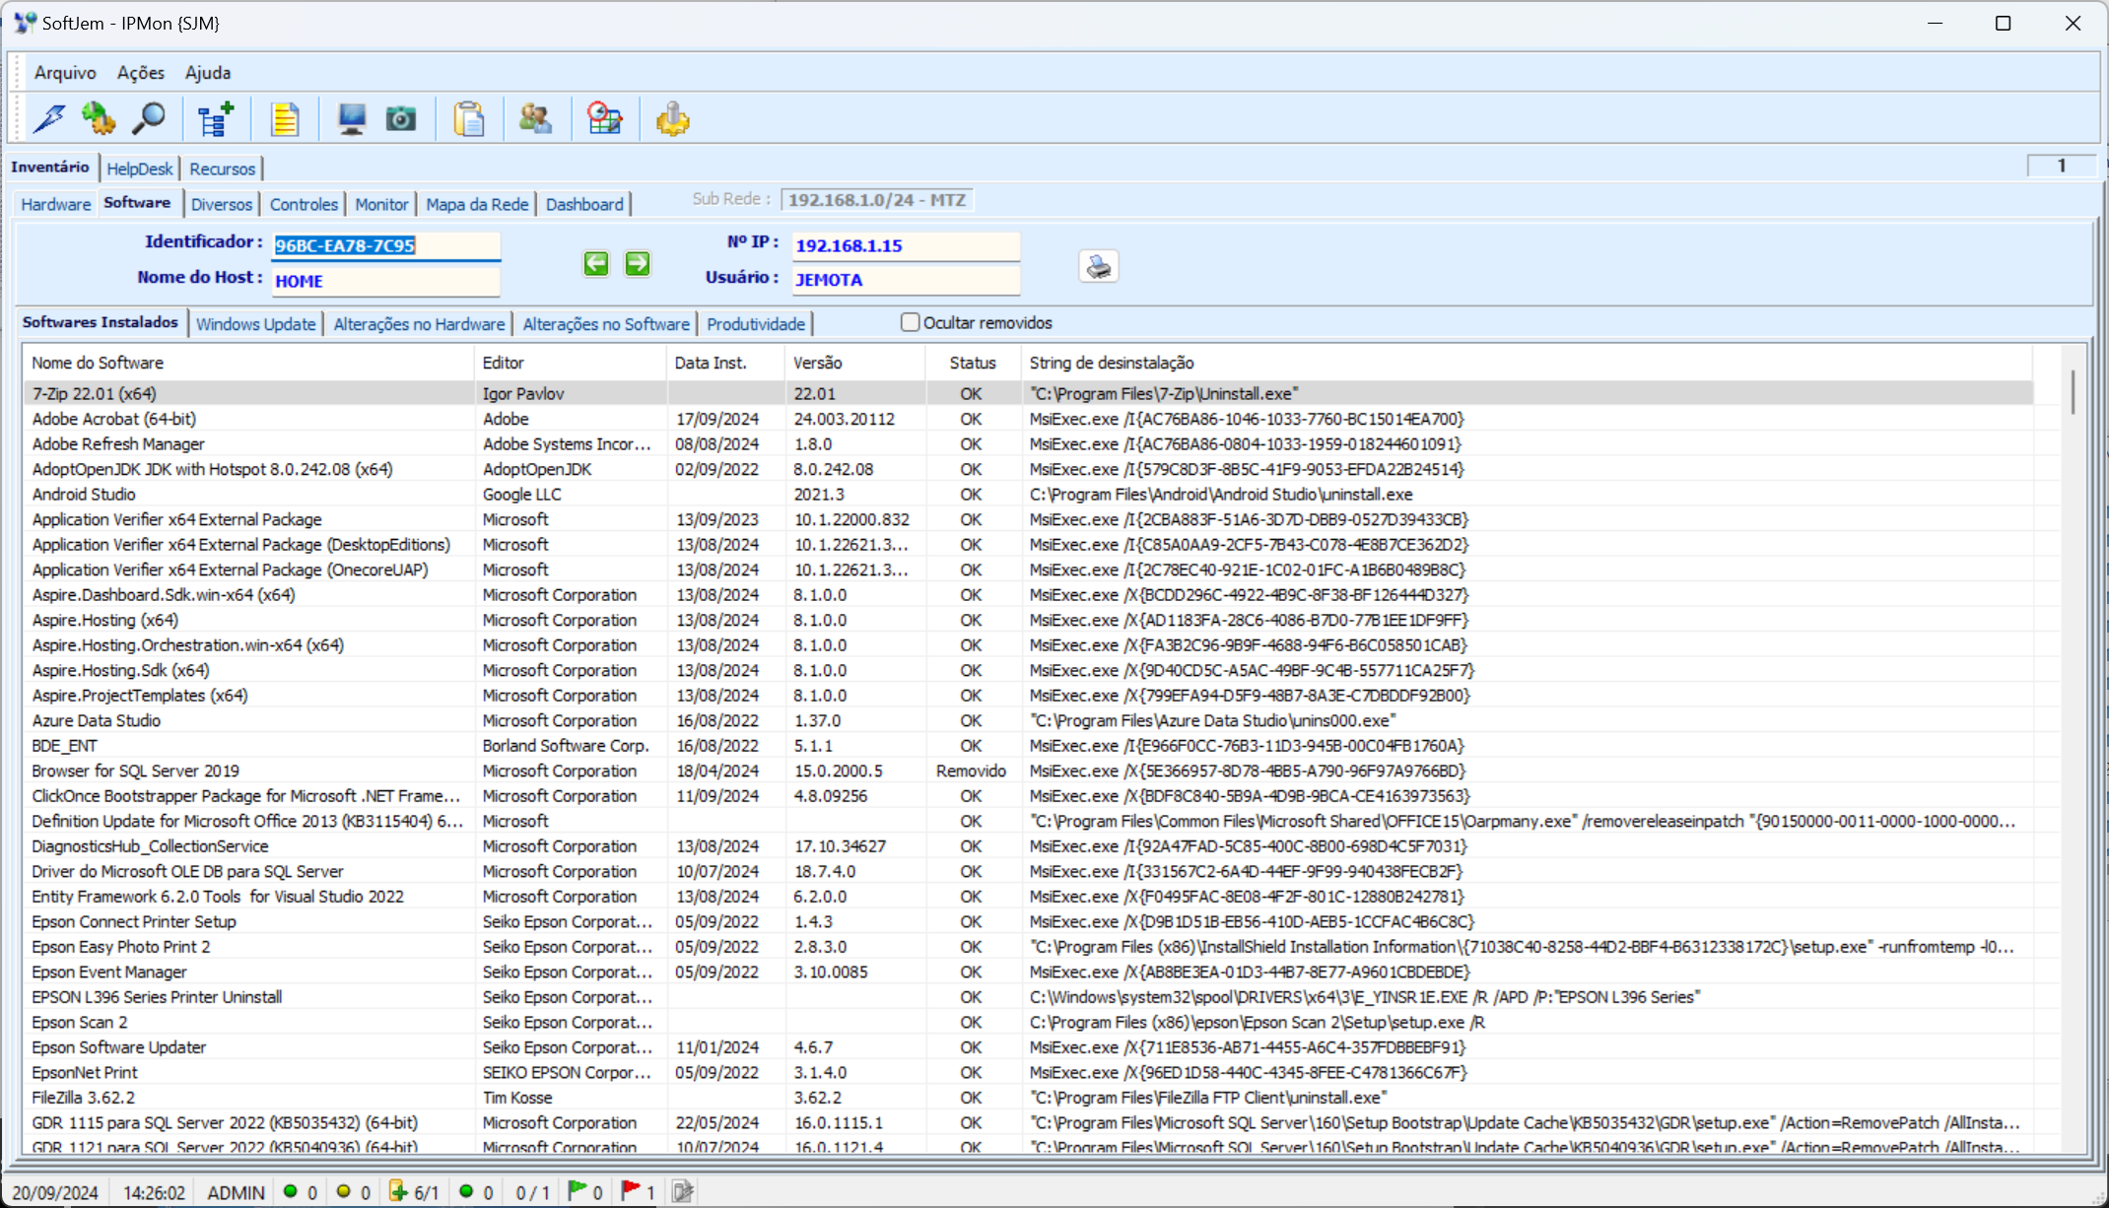The width and height of the screenshot is (2109, 1208).
Task: Open the Arquivo menu
Action: click(65, 72)
